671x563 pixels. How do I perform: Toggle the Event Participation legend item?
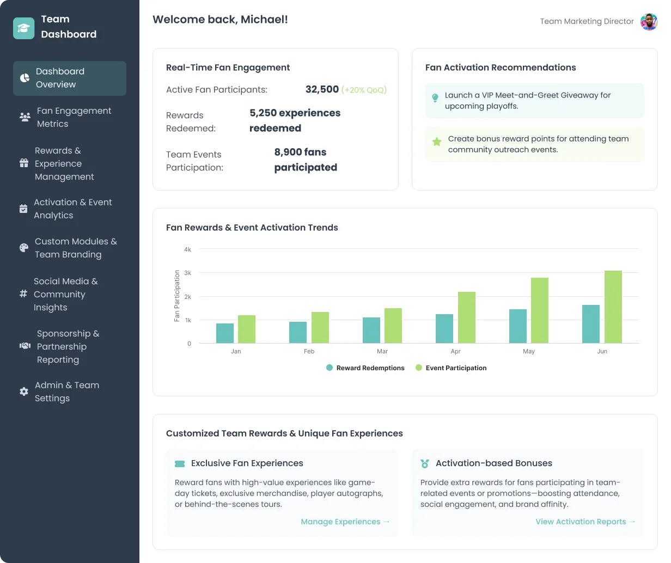[x=453, y=368]
